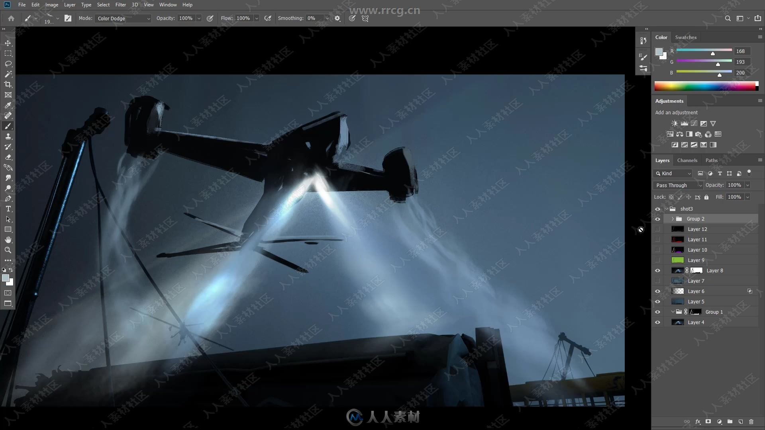
Task: Toggle the brush settings panel
Action: (68, 18)
